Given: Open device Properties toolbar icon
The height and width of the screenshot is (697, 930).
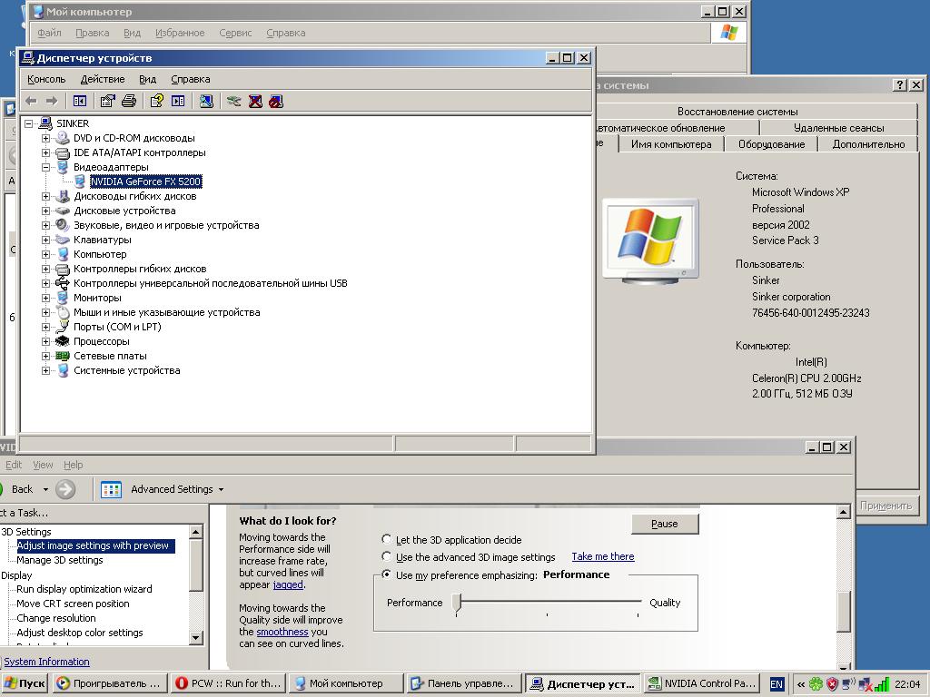Looking at the screenshot, I should click(107, 102).
